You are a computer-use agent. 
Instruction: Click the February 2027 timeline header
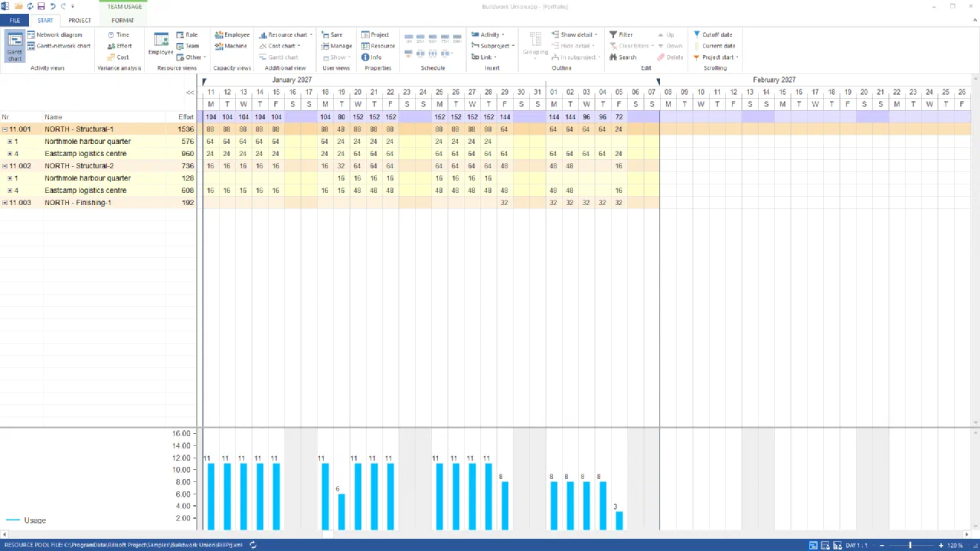(x=774, y=80)
